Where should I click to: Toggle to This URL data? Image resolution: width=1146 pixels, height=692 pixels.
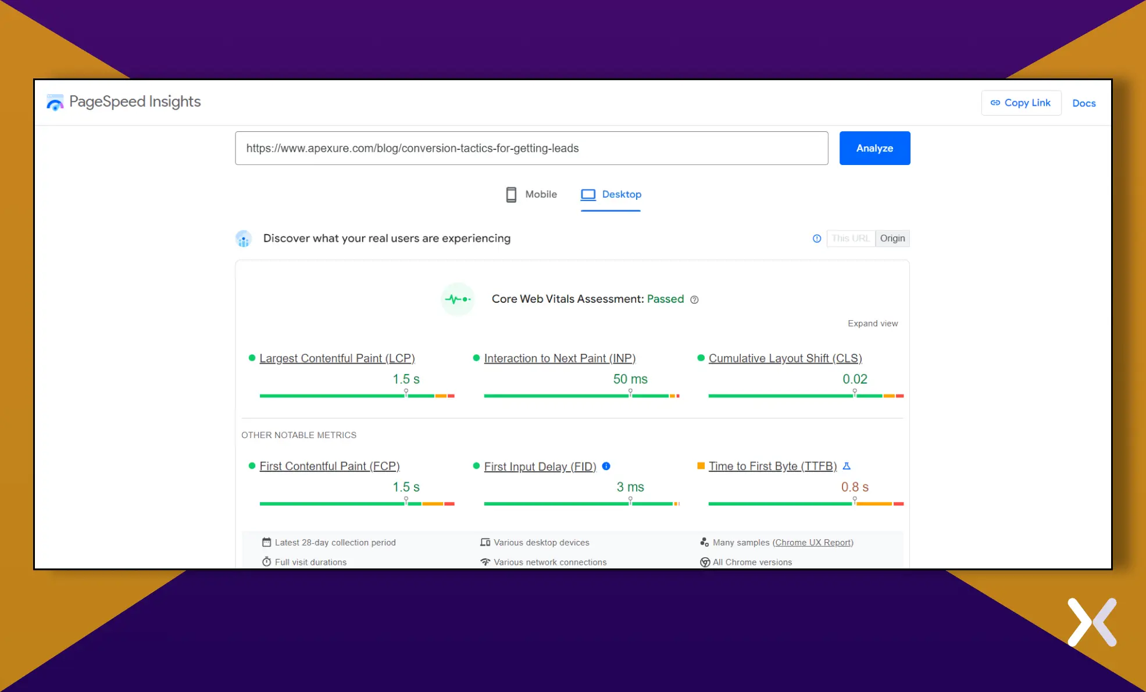click(x=850, y=238)
